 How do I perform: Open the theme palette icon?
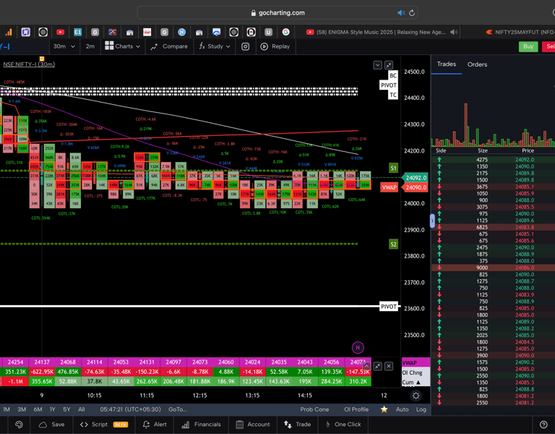coord(19,425)
